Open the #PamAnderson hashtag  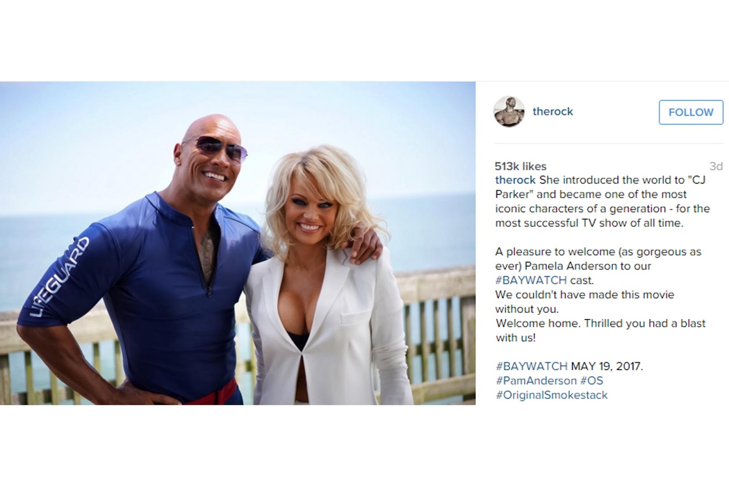tap(536, 380)
